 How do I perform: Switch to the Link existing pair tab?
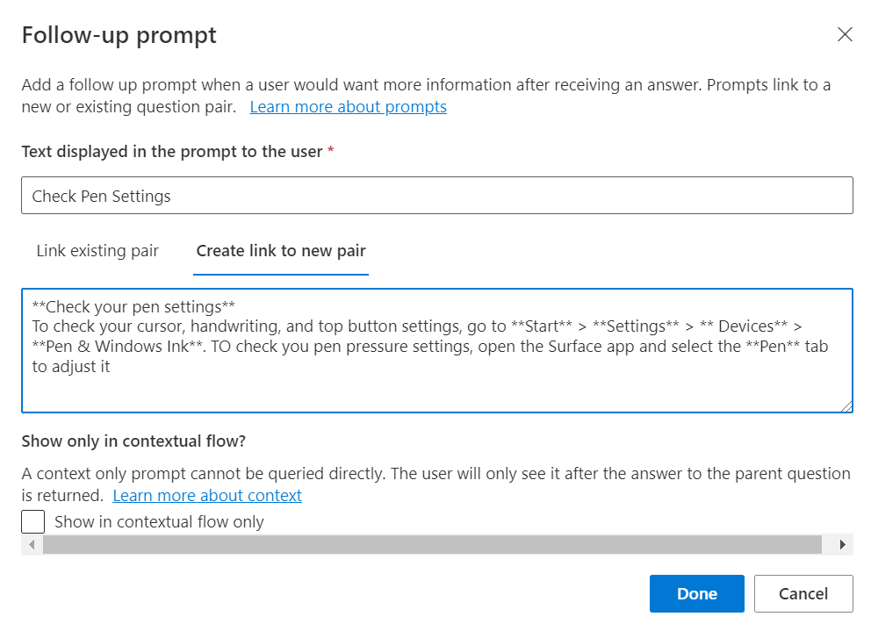pyautogui.click(x=97, y=251)
